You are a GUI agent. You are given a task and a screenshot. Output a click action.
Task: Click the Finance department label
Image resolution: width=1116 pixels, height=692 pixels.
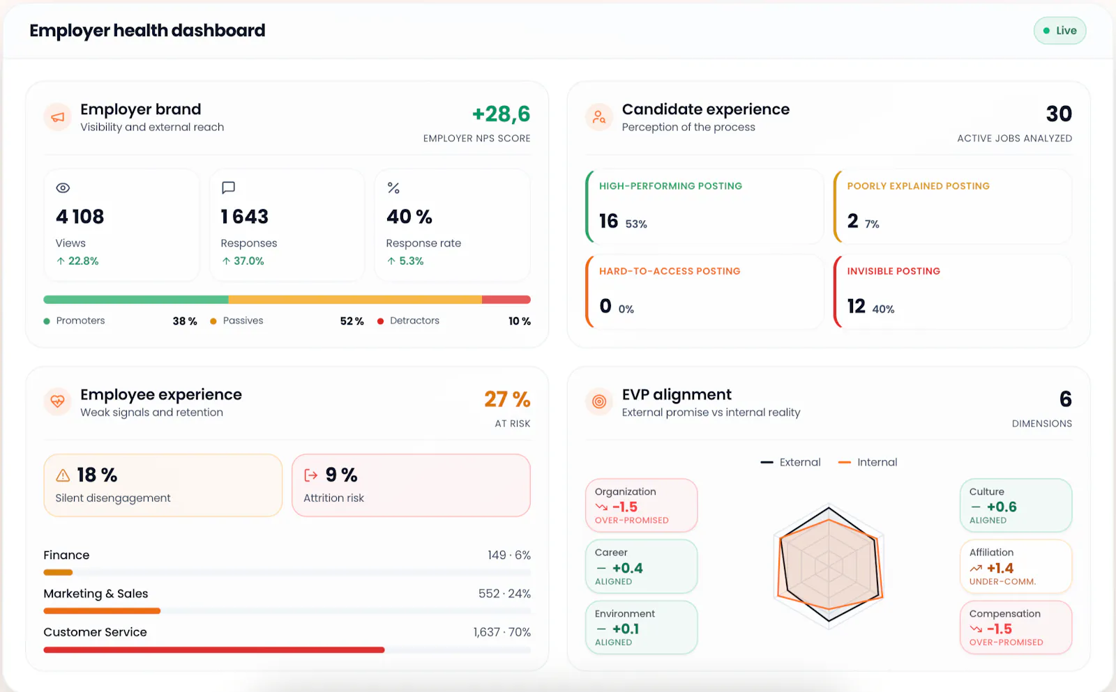coord(66,555)
